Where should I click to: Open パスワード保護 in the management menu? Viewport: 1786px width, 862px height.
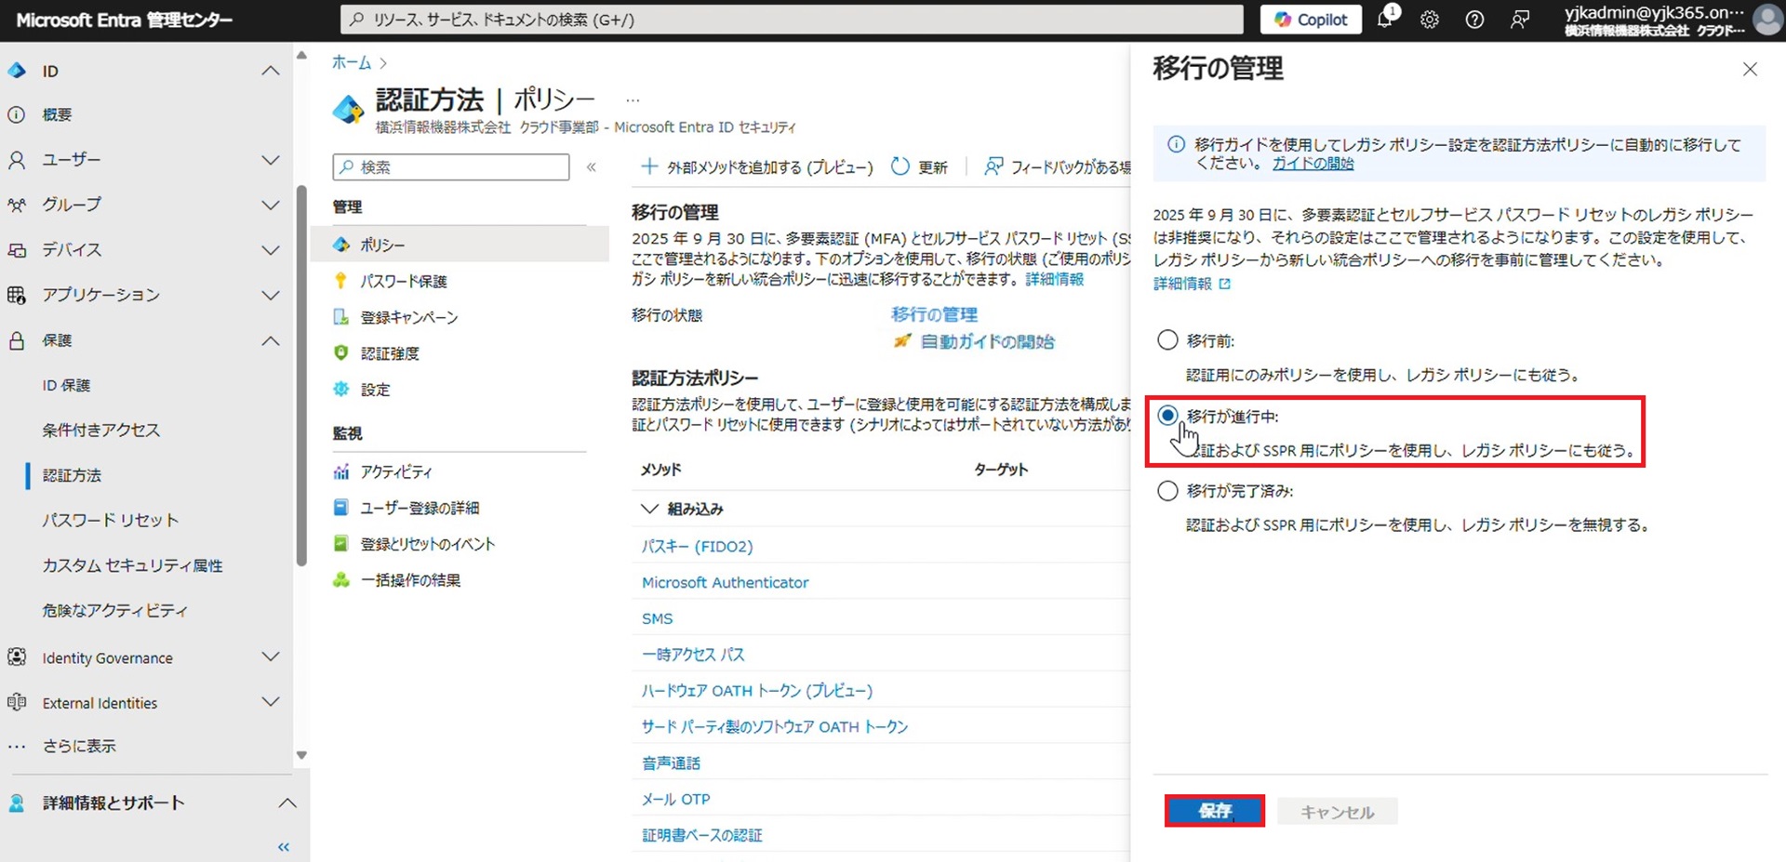click(404, 281)
